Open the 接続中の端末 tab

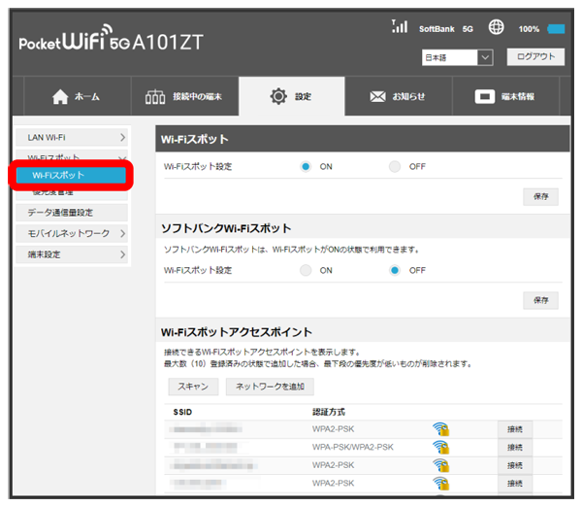pos(184,97)
